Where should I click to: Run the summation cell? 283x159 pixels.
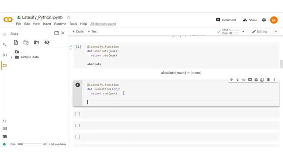[78, 85]
